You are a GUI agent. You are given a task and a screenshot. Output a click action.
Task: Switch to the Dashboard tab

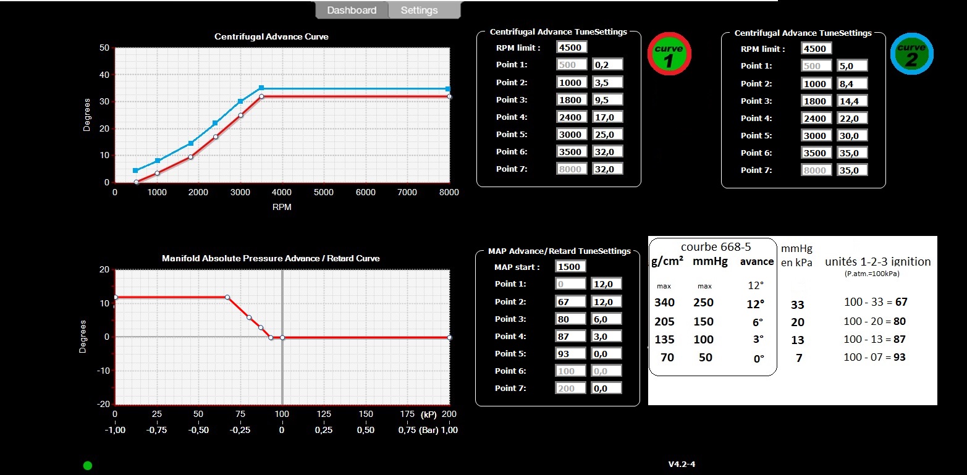coord(352,11)
